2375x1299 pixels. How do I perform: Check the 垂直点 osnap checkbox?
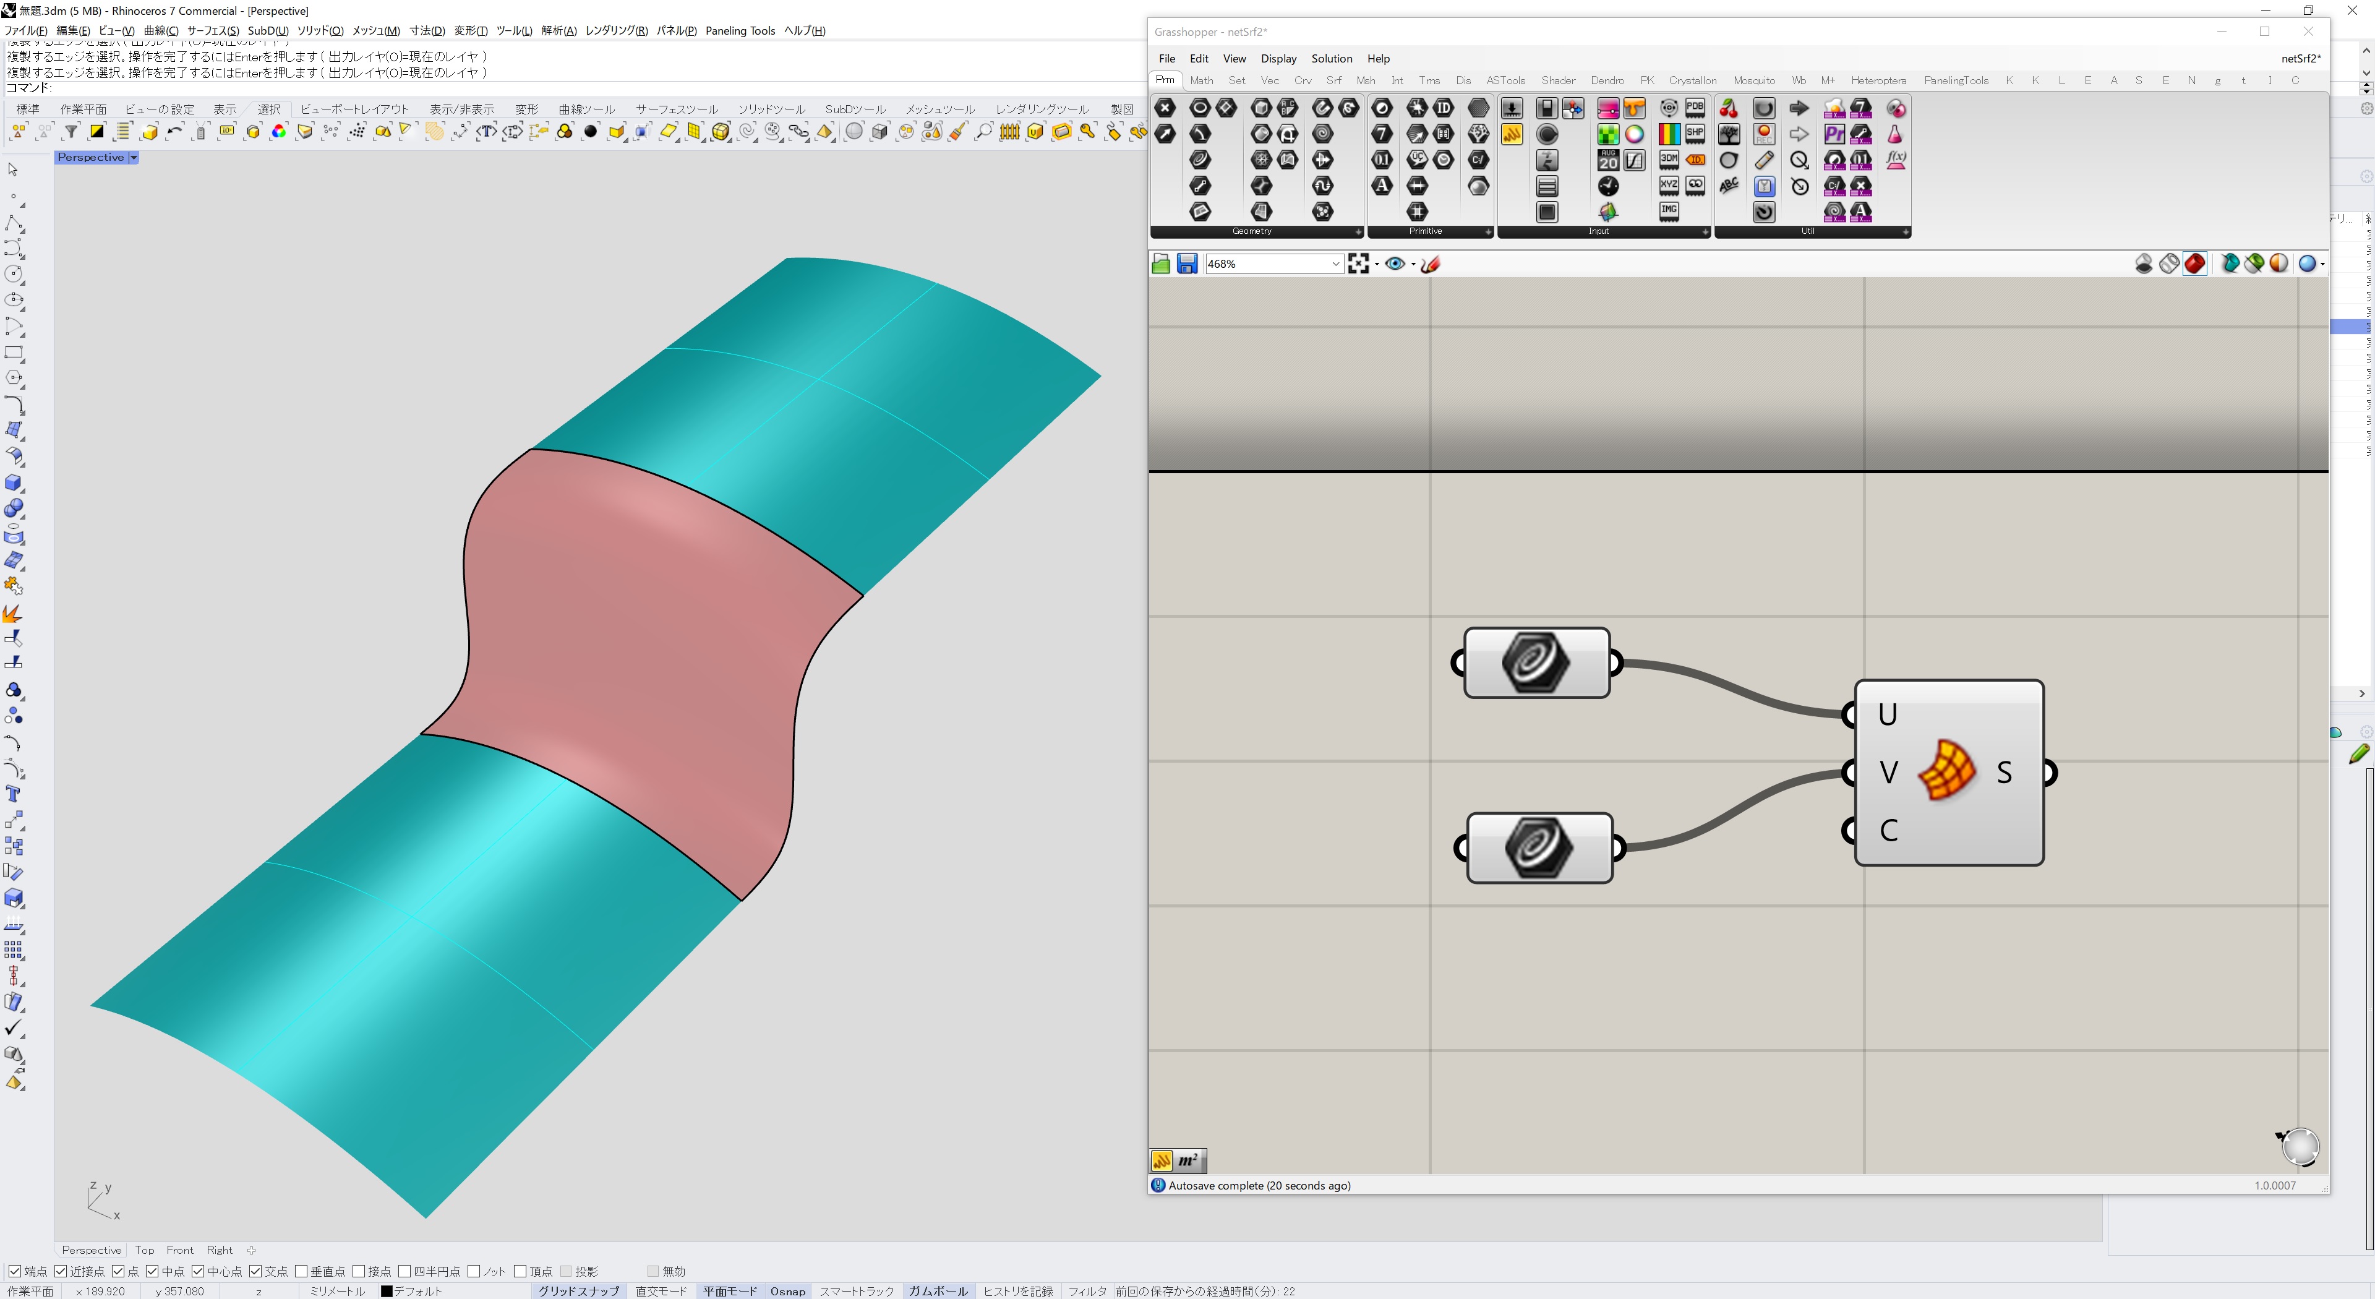[301, 1271]
